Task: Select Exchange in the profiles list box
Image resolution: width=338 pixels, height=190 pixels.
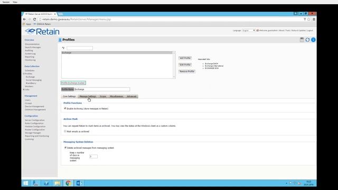Action: [117, 53]
